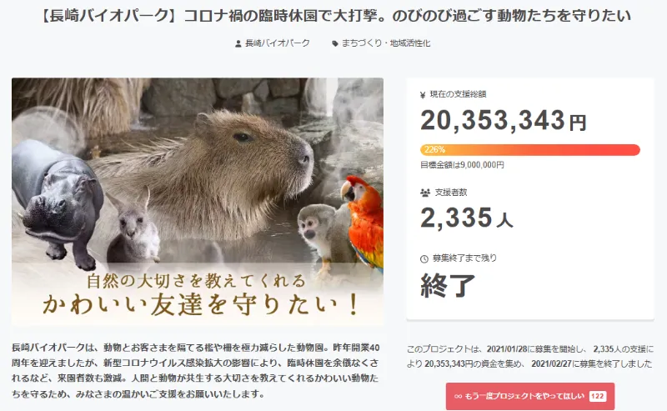Click the project description paragraph
Screen dimensions: 667x411
(x=195, y=371)
